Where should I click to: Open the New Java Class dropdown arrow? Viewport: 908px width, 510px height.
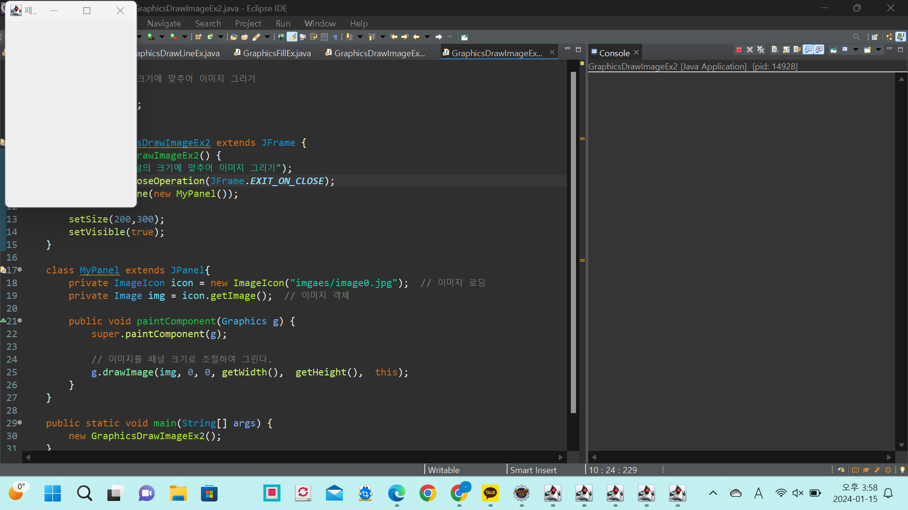pos(220,37)
